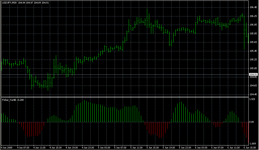Click the 6 Jun 11:30 time label
This screenshot has height=150, width=259.
coord(233,148)
